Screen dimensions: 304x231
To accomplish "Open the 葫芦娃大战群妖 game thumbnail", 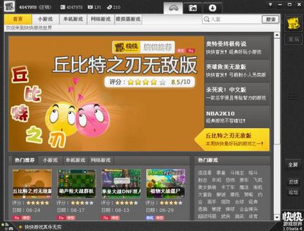I will [76, 184].
